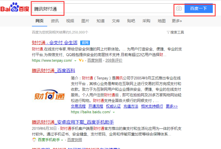The image size is (221, 149).
Task: Open 百度快照 for 手机助手 result
Action: click(74, 140)
